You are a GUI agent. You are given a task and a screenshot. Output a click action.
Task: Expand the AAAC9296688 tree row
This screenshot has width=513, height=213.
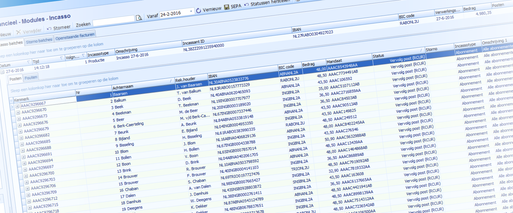(x=24, y=151)
